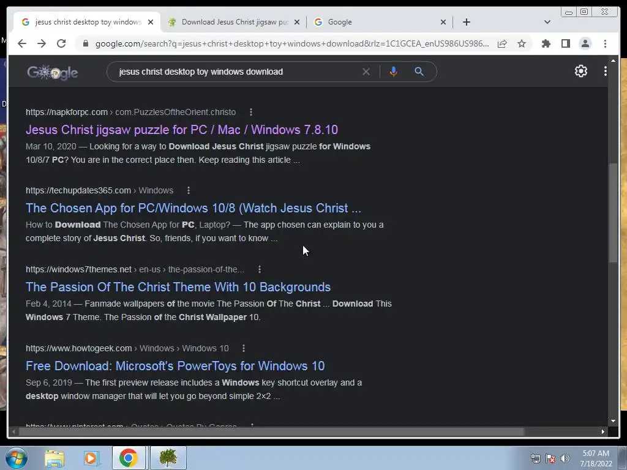Screen dimensions: 627x470
Task: Click the windows7themes.net URL breadcrumb
Action: pyautogui.click(x=135, y=269)
